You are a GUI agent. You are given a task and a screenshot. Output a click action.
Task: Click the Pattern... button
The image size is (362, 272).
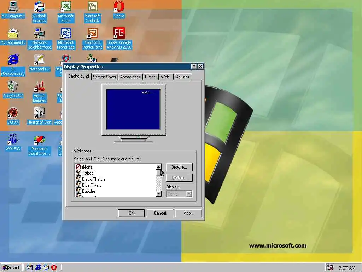(179, 178)
